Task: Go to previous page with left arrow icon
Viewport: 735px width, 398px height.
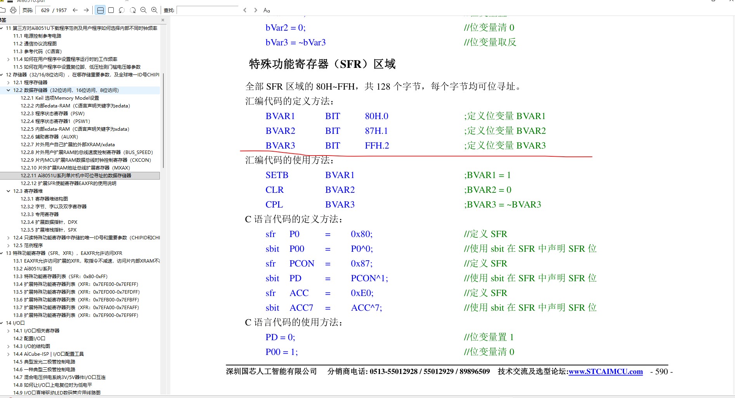Action: pyautogui.click(x=75, y=10)
